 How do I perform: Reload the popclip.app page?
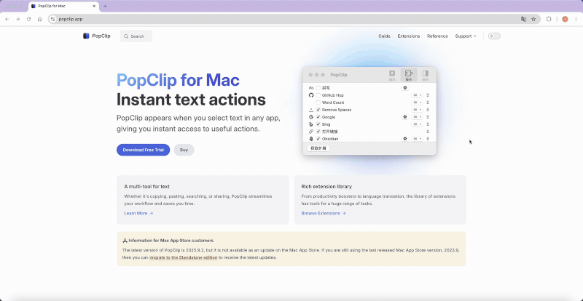28,20
